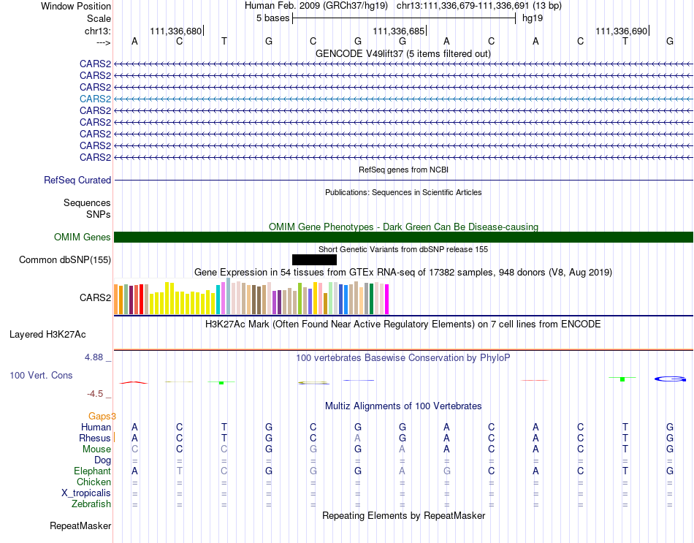Open the OMIM Genes track label
The height and width of the screenshot is (543, 694).
click(83, 237)
